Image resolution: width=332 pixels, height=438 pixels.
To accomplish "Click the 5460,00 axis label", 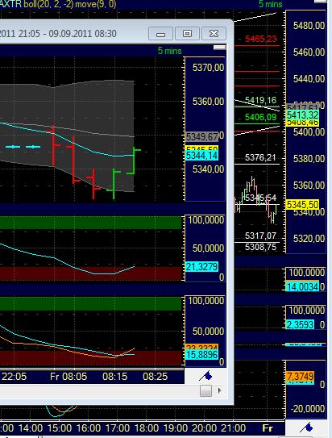I will 309,52.
